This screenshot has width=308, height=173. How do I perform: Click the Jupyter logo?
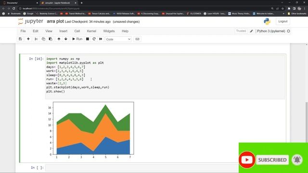30,21
